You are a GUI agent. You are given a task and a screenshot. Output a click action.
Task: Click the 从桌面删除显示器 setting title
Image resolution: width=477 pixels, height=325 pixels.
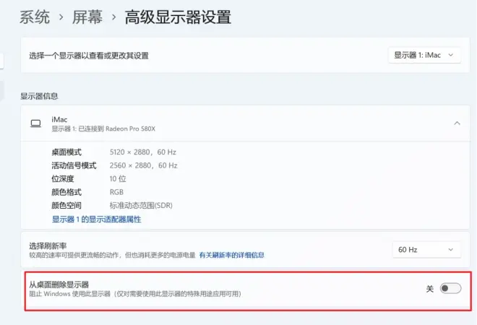coord(59,285)
